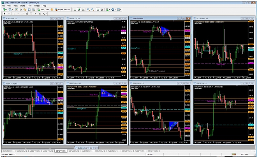Toggle chart Auto Scroll icon
The height and width of the screenshot is (157, 257).
(98, 9)
